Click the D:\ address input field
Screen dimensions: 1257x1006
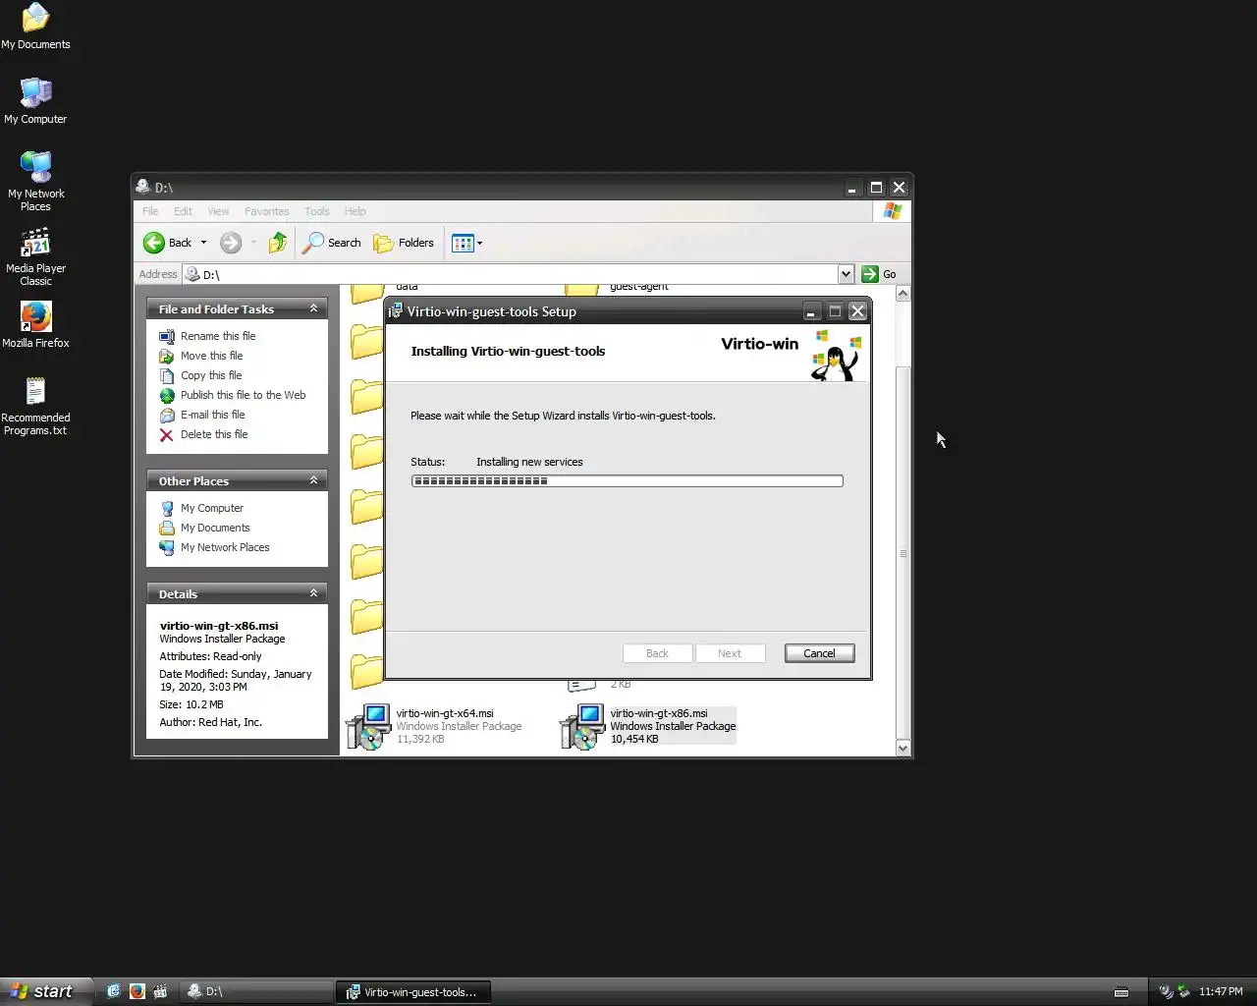pyautogui.click(x=510, y=274)
